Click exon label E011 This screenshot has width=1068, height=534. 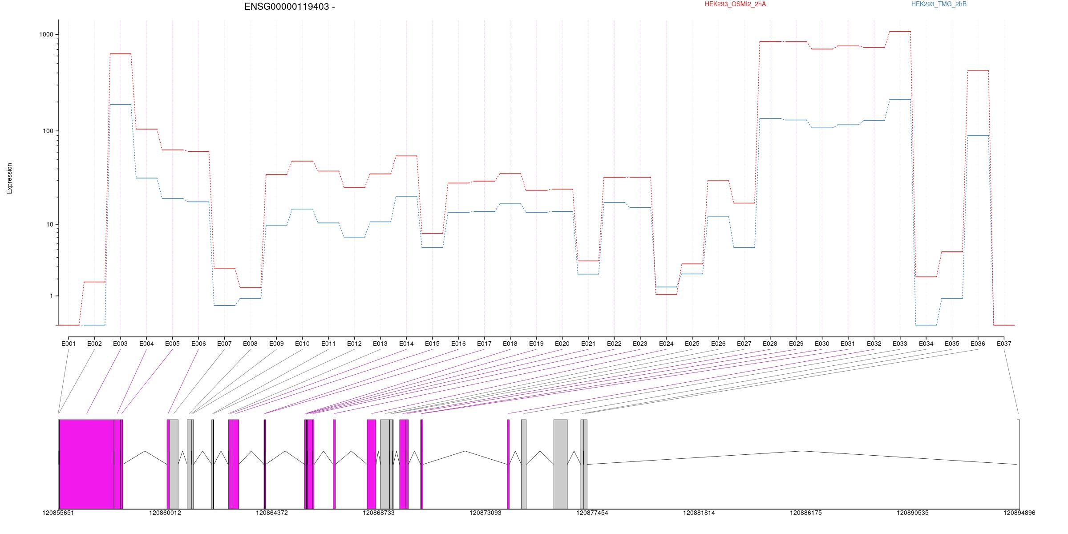pyautogui.click(x=328, y=344)
